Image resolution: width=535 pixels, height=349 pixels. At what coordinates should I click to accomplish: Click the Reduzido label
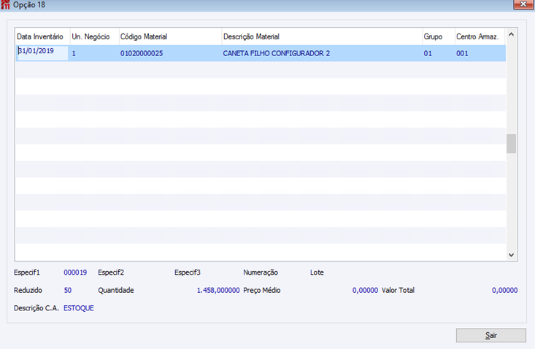pos(28,291)
